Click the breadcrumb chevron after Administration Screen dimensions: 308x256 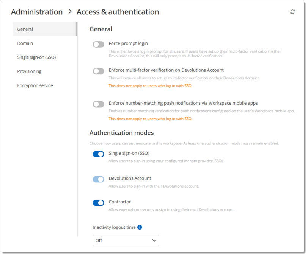(69, 12)
